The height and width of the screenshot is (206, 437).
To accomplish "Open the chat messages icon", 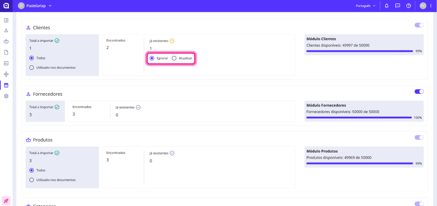I will [x=398, y=6].
